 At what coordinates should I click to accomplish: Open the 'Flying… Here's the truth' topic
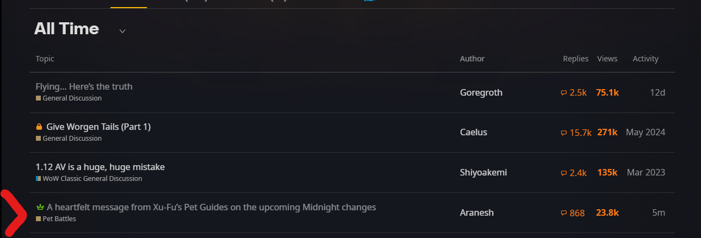point(84,86)
